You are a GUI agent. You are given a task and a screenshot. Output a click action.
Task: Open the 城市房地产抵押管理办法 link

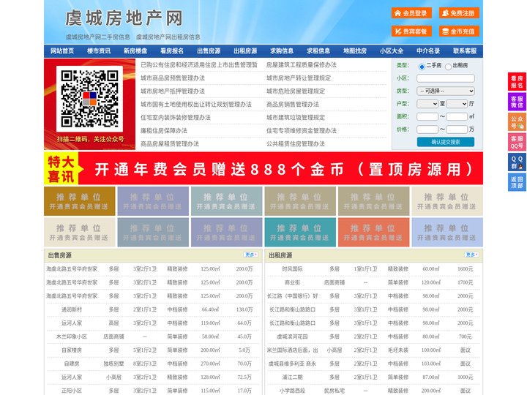click(173, 91)
